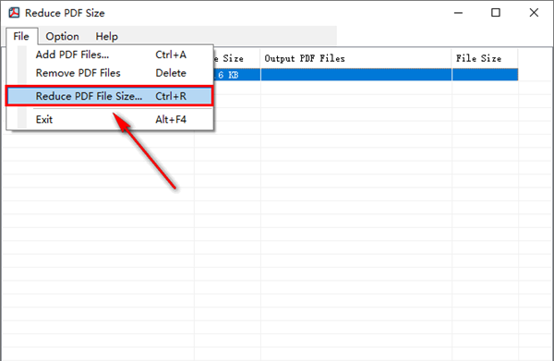The width and height of the screenshot is (554, 361).
Task: Click the Output PDF Files column header
Action: (x=356, y=58)
